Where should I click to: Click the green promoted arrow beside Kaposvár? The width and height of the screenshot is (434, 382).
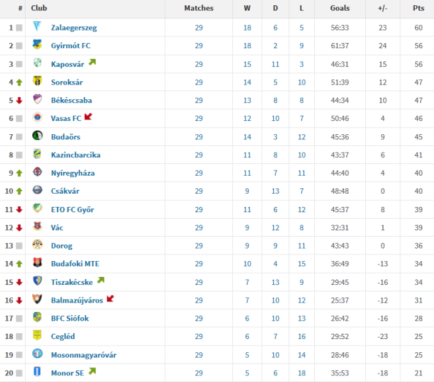[x=92, y=63]
